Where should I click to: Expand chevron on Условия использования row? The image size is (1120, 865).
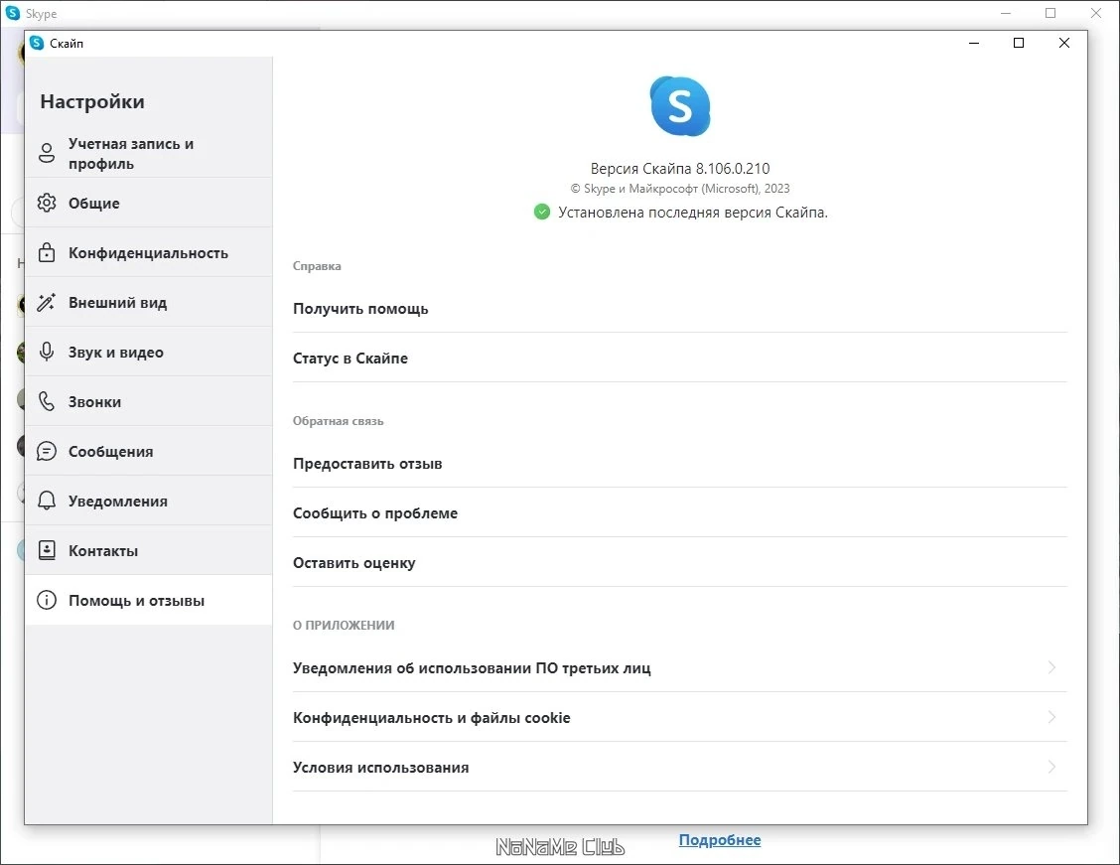pyautogui.click(x=1051, y=767)
